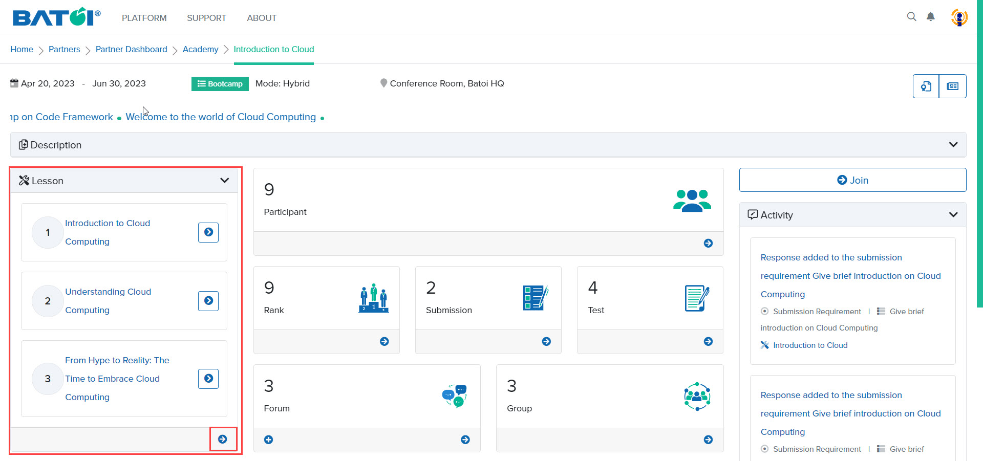Click the Code Framework ticker link

(61, 117)
